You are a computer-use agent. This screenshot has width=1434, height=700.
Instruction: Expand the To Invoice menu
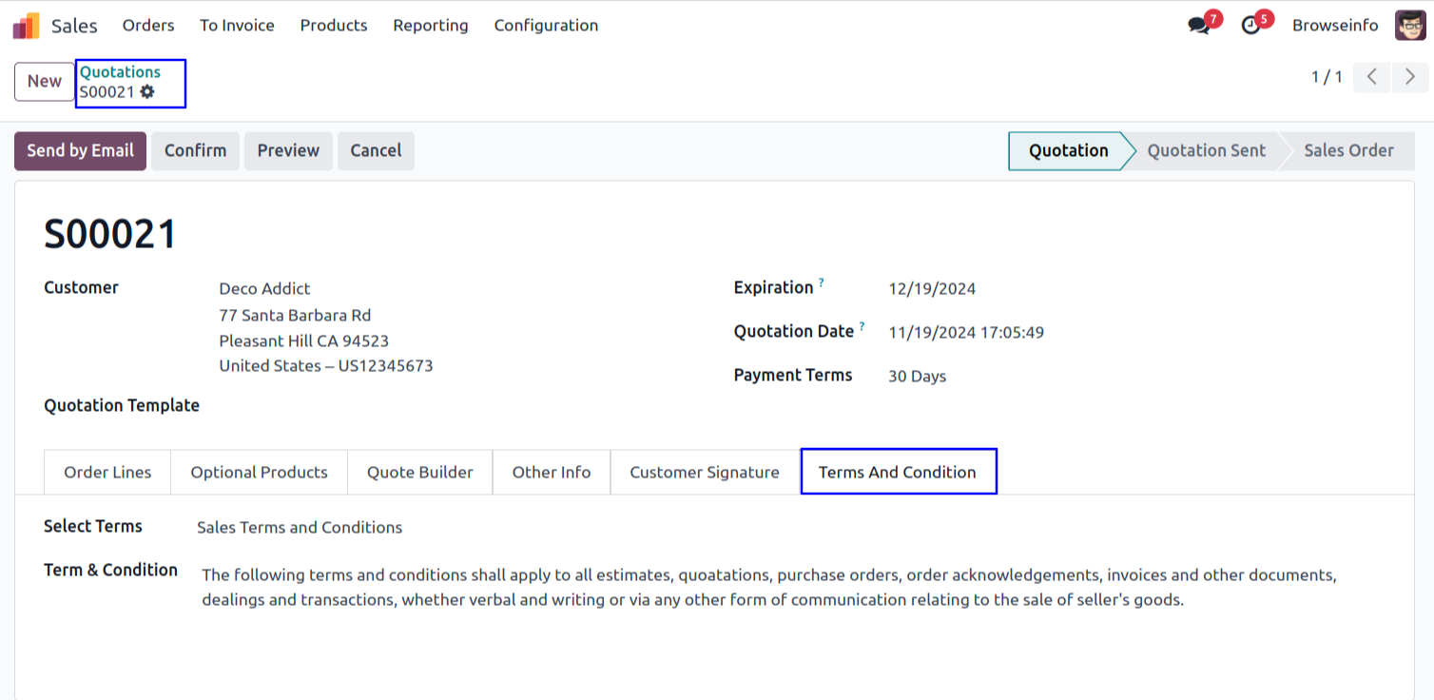[x=237, y=26]
